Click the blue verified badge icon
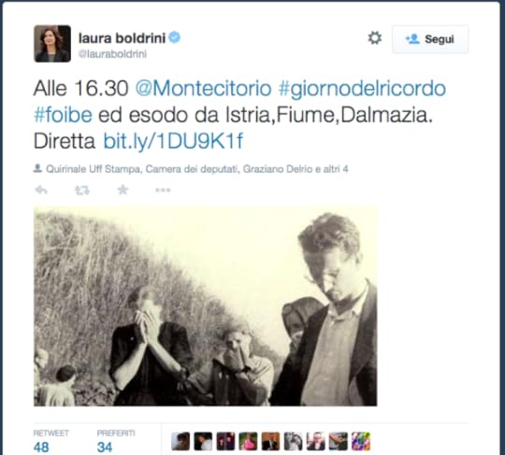 175,37
